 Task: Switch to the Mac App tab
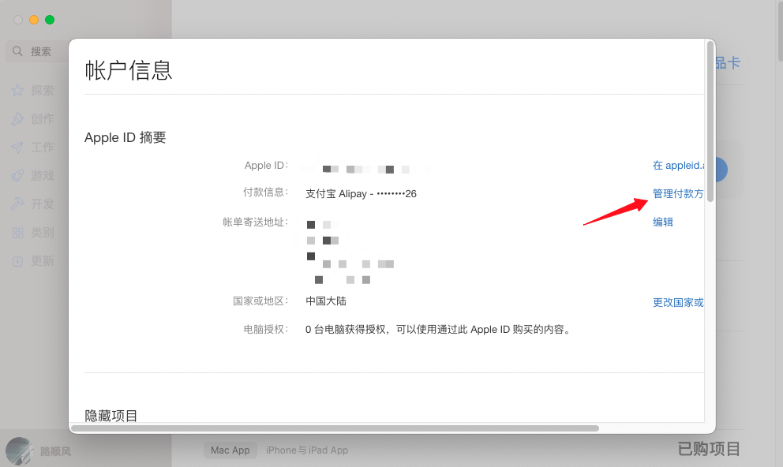click(x=230, y=450)
